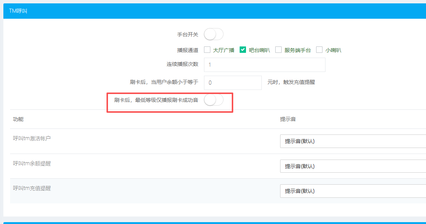The width and height of the screenshot is (426, 224).
Task: Click the 播报通道 label
Action: (x=188, y=50)
